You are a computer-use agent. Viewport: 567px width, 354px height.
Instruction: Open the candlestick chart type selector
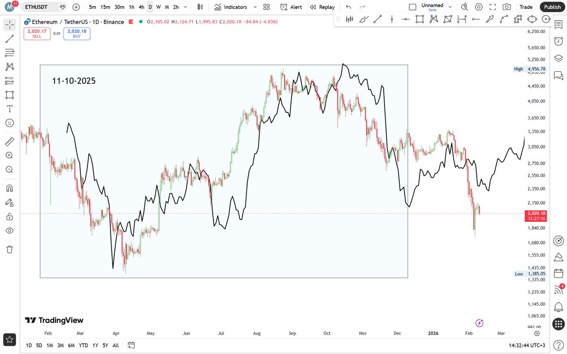200,7
